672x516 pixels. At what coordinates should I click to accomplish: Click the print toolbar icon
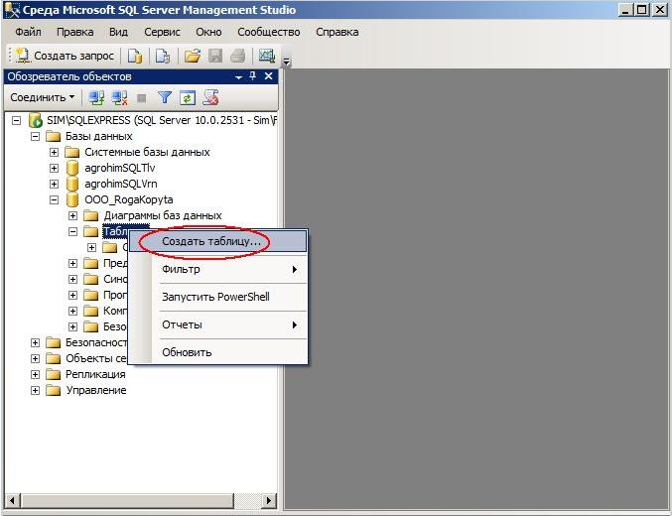[x=238, y=56]
